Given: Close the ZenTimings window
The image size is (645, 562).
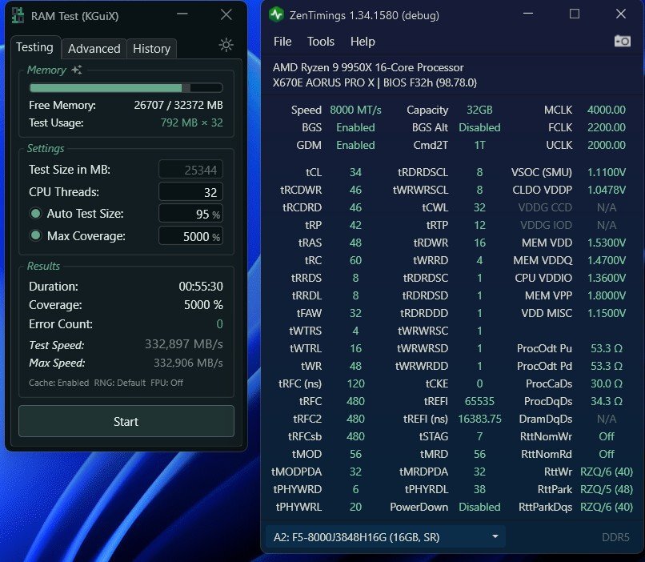Looking at the screenshot, I should tap(621, 14).
